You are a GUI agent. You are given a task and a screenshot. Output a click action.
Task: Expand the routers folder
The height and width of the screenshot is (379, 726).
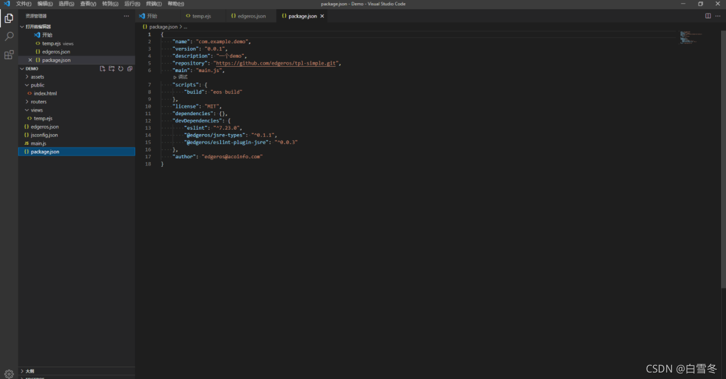point(76,102)
